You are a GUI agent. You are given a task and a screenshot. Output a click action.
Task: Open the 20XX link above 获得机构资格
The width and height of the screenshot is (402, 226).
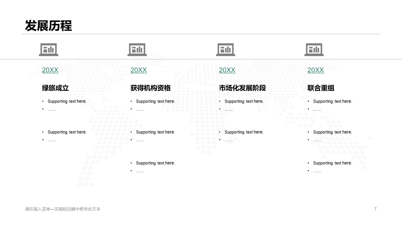tap(139, 70)
